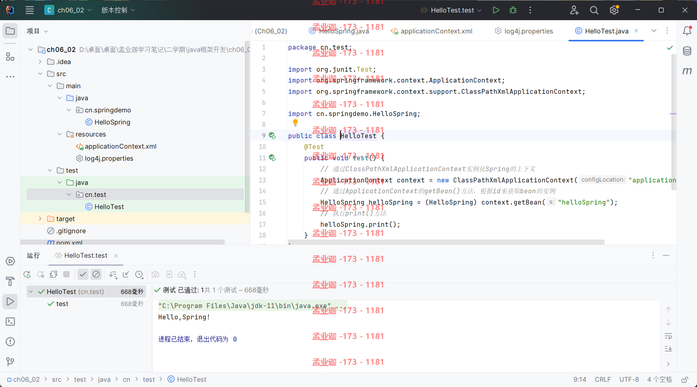Screen dimensions: 697x387
Task: Switch to applicationContext.xml tab
Action: pos(431,31)
